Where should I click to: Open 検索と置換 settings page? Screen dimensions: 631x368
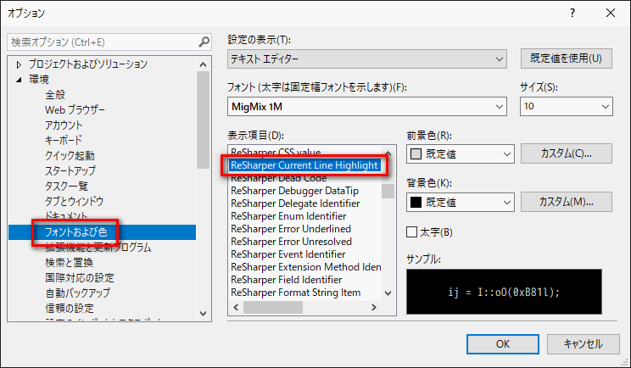70,263
